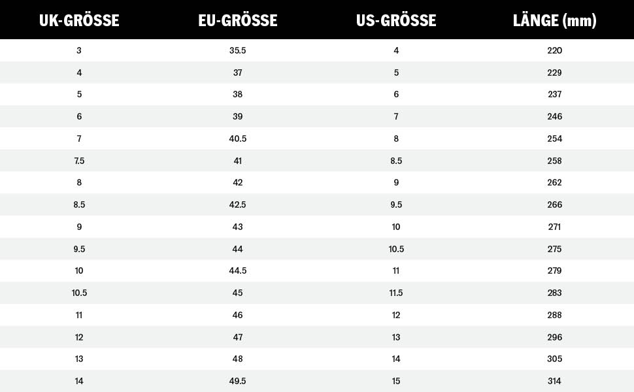Select length value 246
Image resolution: width=634 pixels, height=392 pixels.
[554, 116]
